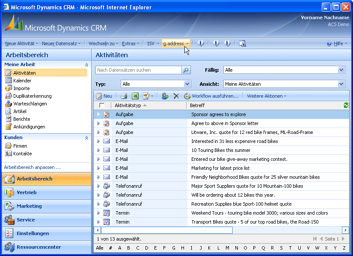Open Neue Aktivität menu
This screenshot has width=353, height=256.
(x=22, y=44)
